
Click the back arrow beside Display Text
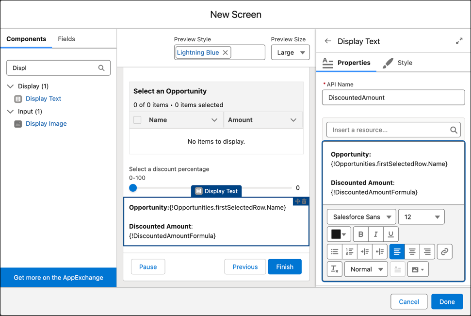(328, 41)
